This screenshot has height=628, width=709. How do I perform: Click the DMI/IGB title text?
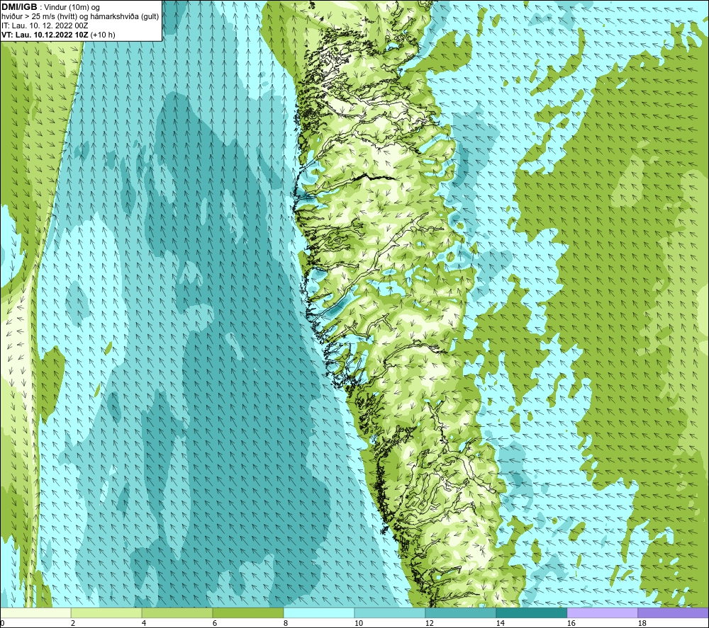(19, 7)
